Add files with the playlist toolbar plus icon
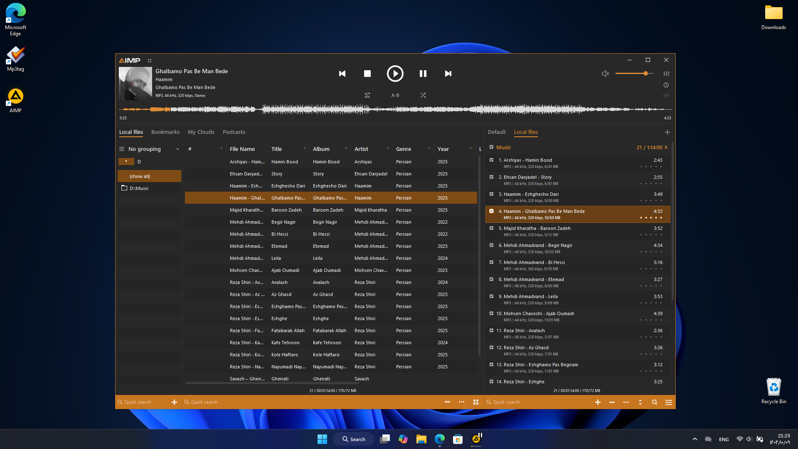Viewport: 798px width, 449px height. [x=598, y=402]
